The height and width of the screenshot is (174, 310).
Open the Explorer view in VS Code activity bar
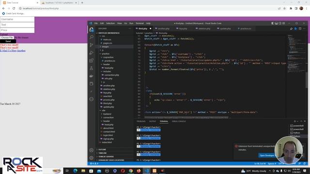[92, 29]
